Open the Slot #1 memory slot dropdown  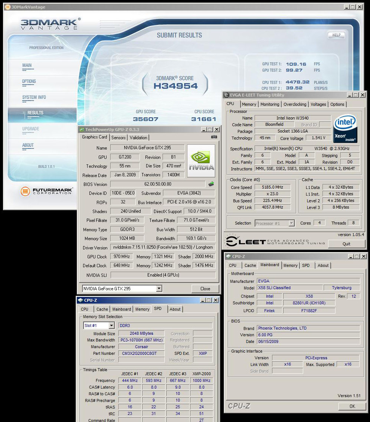coord(111,326)
